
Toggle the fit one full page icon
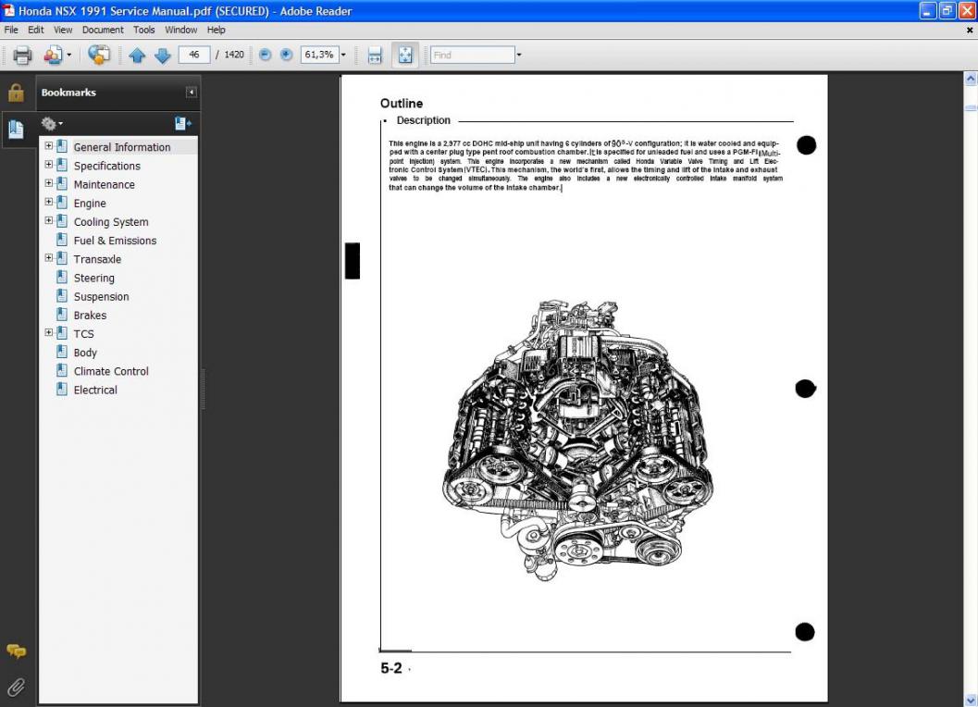pyautogui.click(x=405, y=56)
